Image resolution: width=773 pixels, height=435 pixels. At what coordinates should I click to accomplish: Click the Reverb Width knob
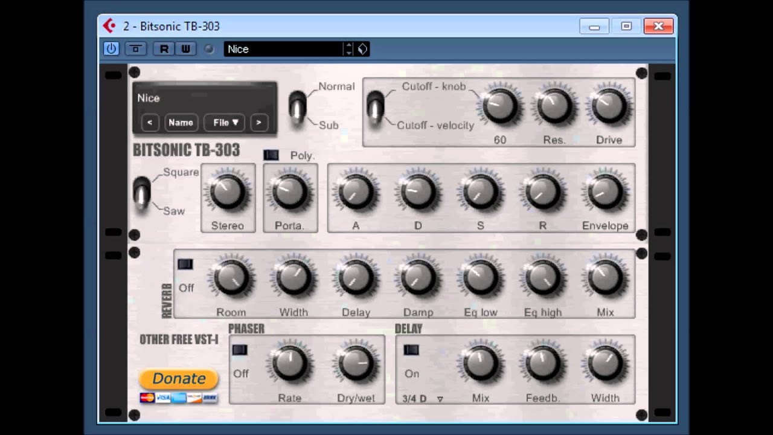(293, 279)
